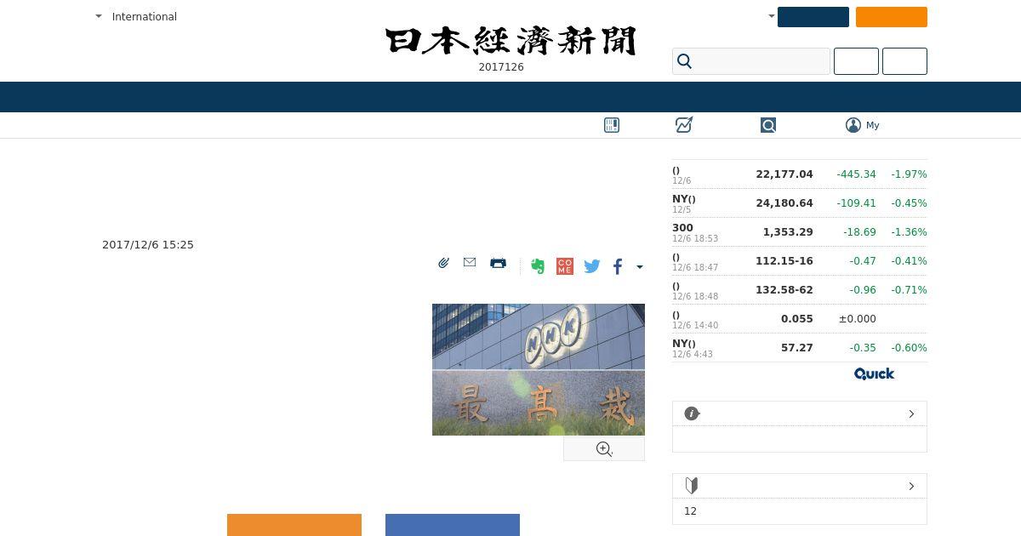Expand the beginner panel chevron
Screen dimensions: 1021x536
[x=911, y=486]
